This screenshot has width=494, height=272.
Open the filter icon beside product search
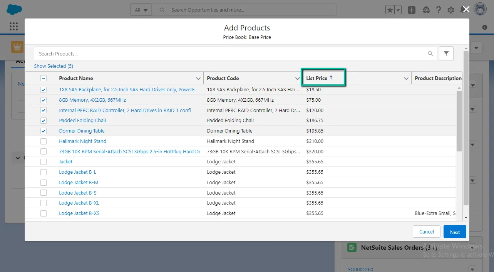pos(446,54)
